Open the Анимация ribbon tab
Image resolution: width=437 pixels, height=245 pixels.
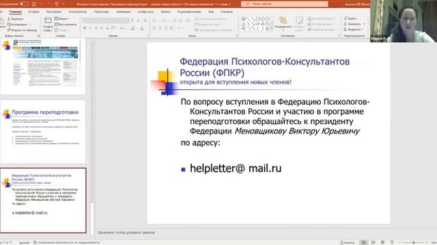123,12
